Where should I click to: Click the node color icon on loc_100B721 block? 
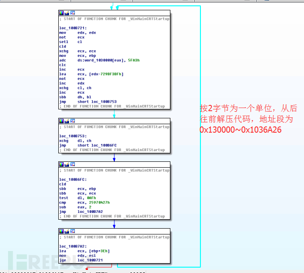[61, 13]
